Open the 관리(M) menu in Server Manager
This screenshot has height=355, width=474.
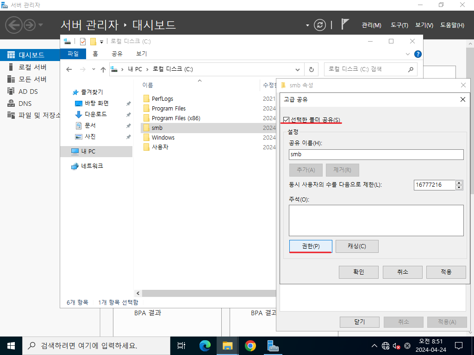point(371,25)
